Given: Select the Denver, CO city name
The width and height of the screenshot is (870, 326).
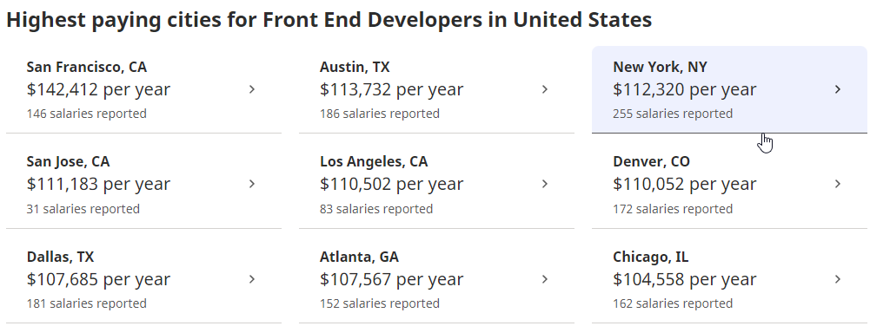Looking at the screenshot, I should coord(651,161).
